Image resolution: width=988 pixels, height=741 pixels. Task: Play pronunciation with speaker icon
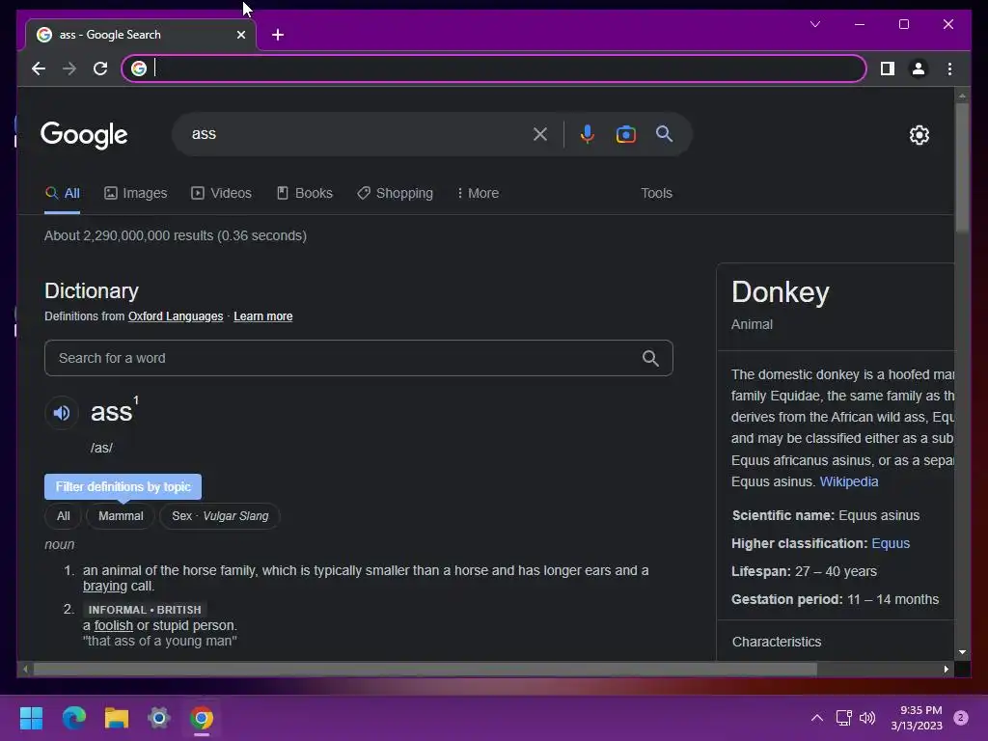62,413
